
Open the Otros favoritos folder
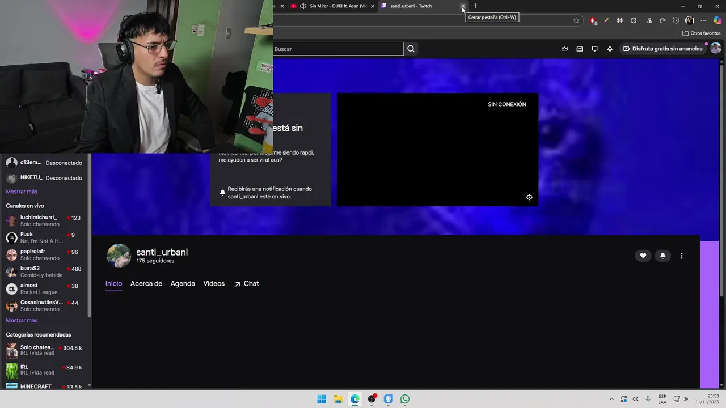click(702, 33)
